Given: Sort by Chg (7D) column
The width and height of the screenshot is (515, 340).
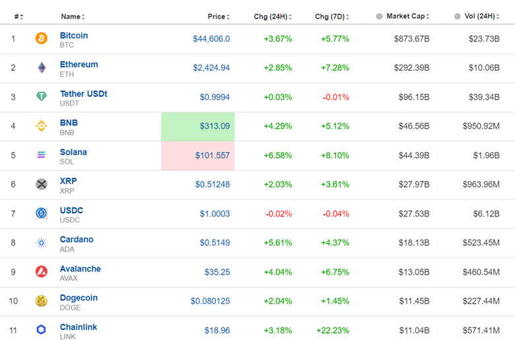Looking at the screenshot, I should [332, 17].
